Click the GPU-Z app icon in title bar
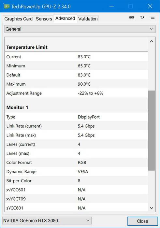 click(7, 6)
